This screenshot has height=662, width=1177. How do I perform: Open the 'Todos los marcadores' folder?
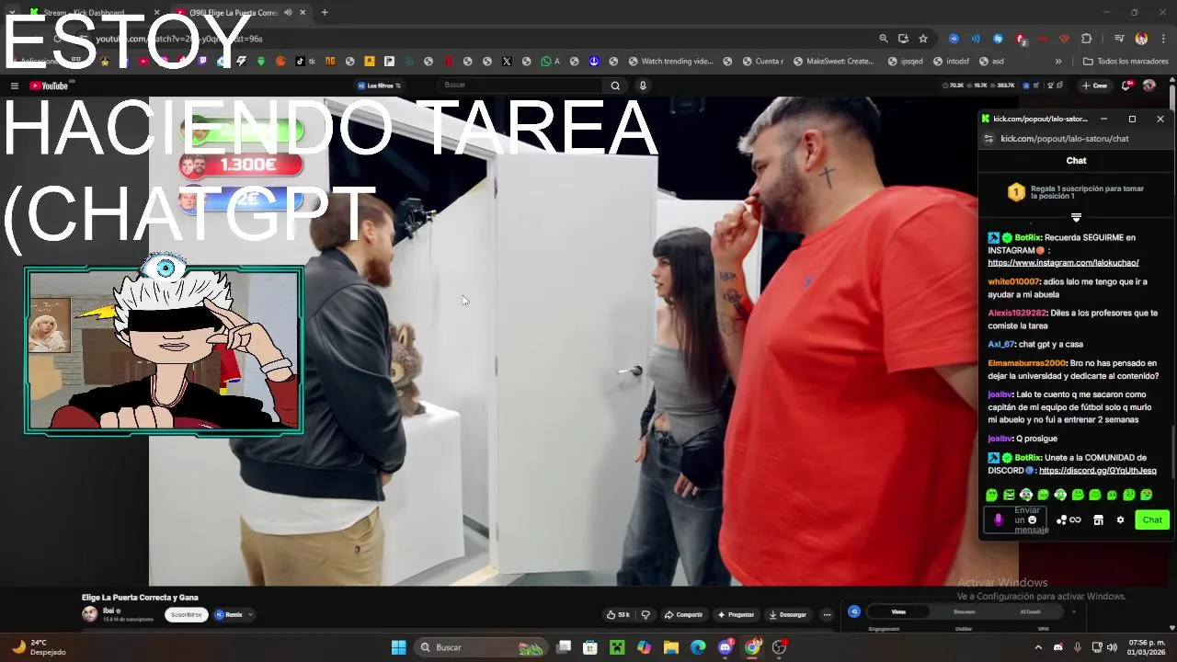click(1126, 62)
